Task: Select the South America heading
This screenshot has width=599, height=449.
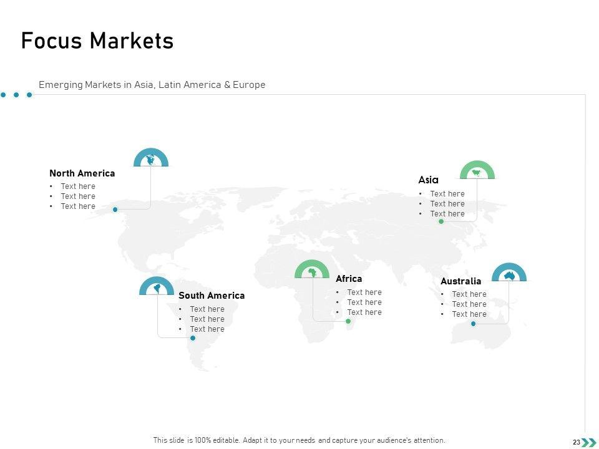Action: (212, 296)
